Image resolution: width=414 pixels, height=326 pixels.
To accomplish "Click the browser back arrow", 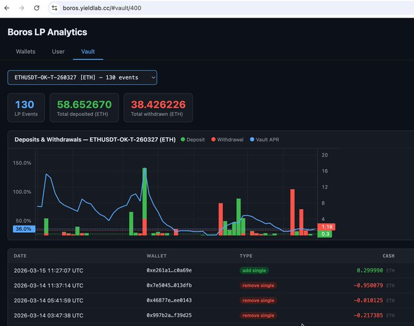I will (8, 8).
